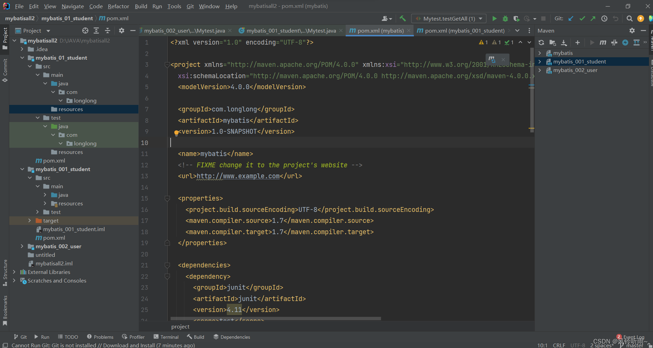Commit changes with the Git green checkmark

point(582,19)
